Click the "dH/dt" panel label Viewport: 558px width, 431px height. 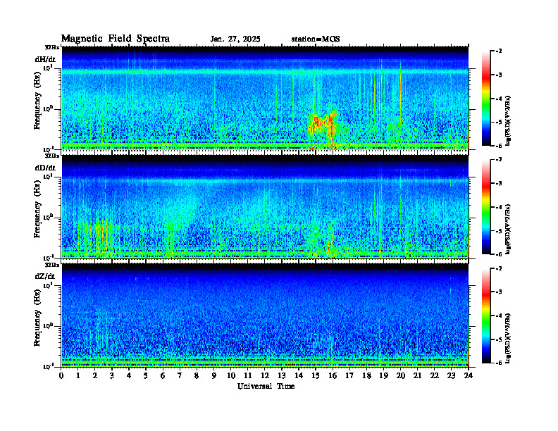pyautogui.click(x=45, y=59)
